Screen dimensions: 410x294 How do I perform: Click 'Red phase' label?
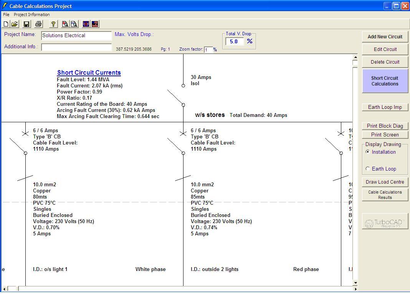click(306, 269)
